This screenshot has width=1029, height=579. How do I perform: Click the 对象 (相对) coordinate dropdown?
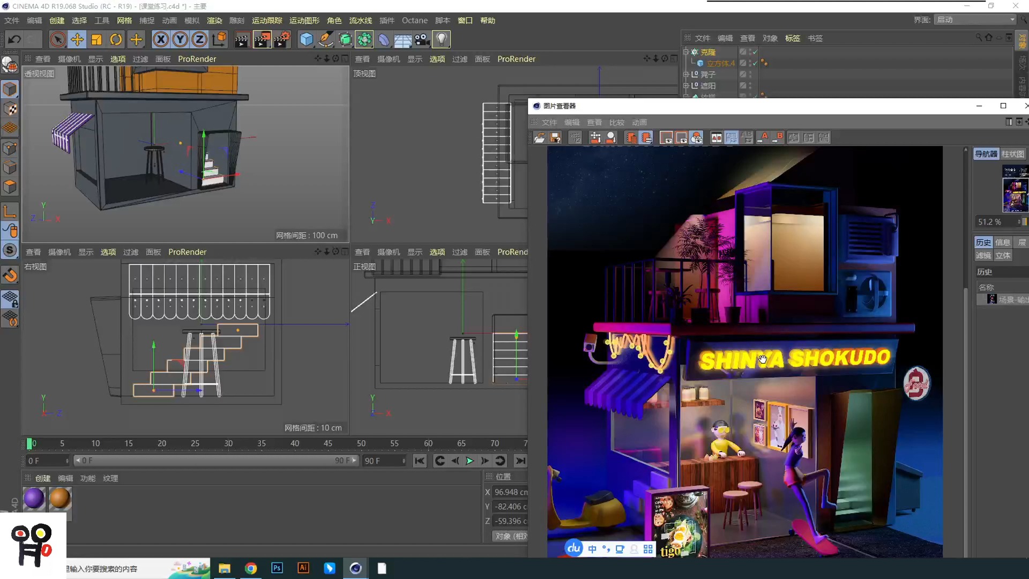pyautogui.click(x=511, y=536)
